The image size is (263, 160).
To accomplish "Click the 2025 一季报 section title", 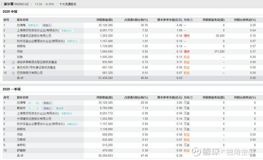I will click(x=12, y=89).
